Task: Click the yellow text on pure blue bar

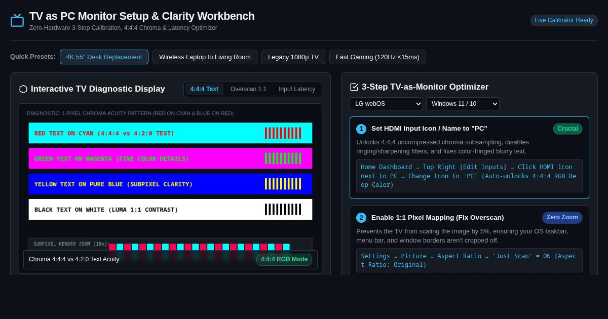Action: click(x=170, y=184)
